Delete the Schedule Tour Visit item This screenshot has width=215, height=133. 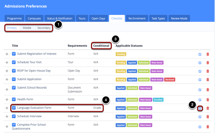click(x=208, y=63)
